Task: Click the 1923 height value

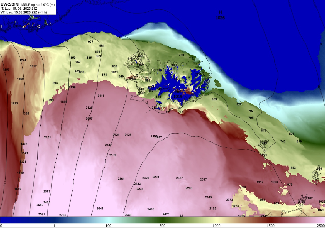Action: click(x=274, y=182)
